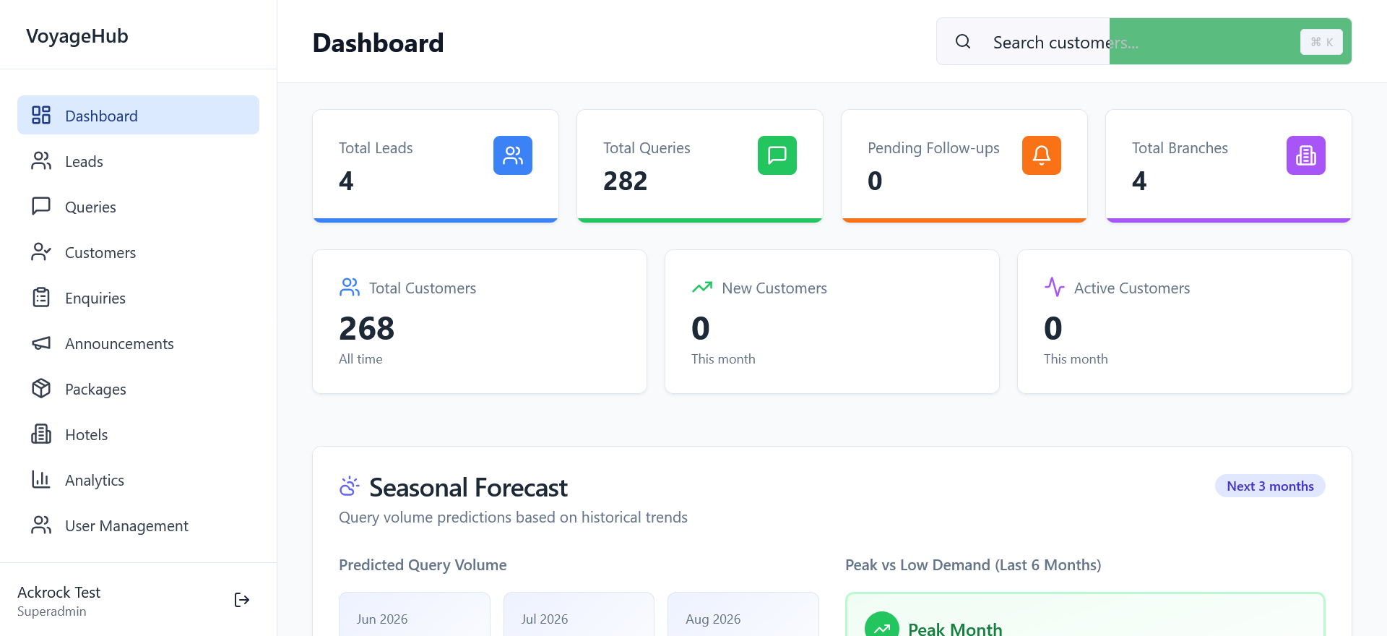Go to Hotels in the sidebar

(138, 434)
